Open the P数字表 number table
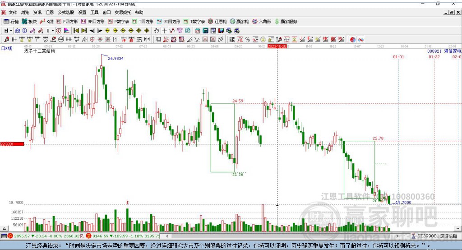This screenshot has width=462, height=250. tap(119, 22)
